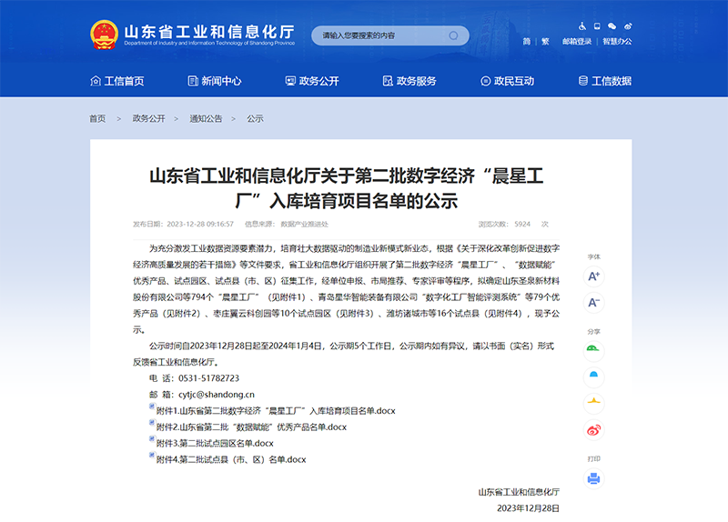This screenshot has height=522, width=728.
Task: Go to 公示 breadcrumb
Action: (x=255, y=119)
